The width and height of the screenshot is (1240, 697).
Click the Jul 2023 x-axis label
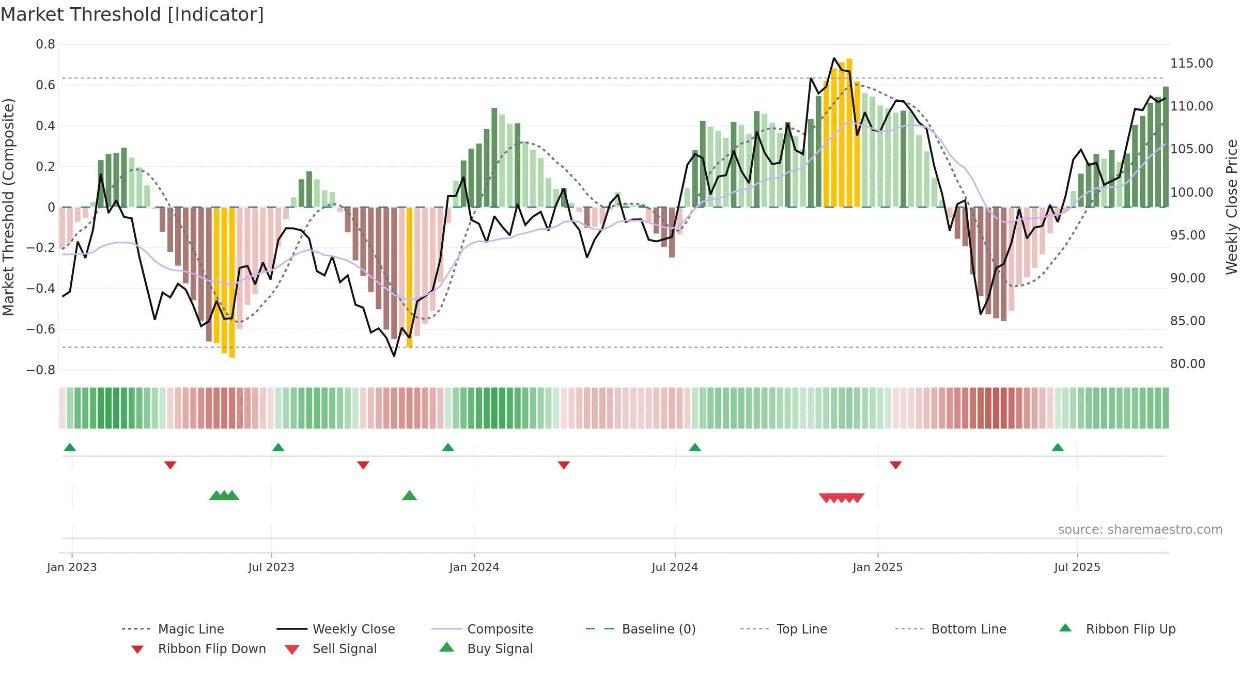click(271, 567)
